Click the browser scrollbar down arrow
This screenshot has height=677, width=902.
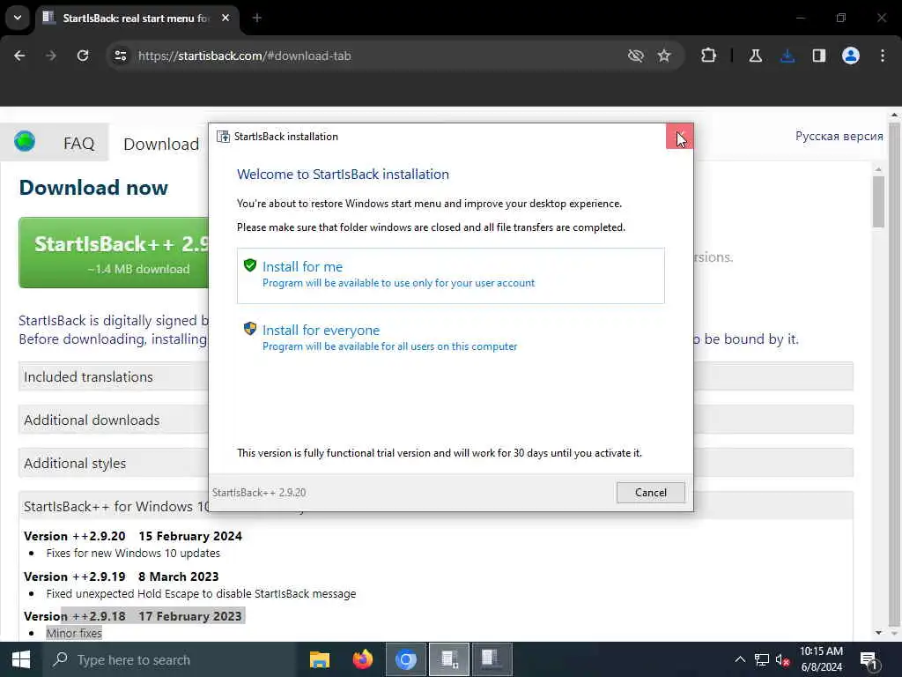point(895,633)
